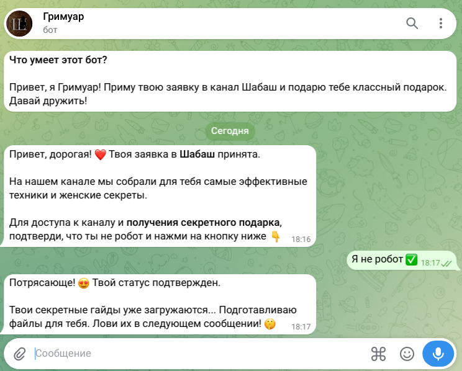Viewport: 462px width, 371px height.
Task: Open search in Гримуар chat
Action: 412,23
